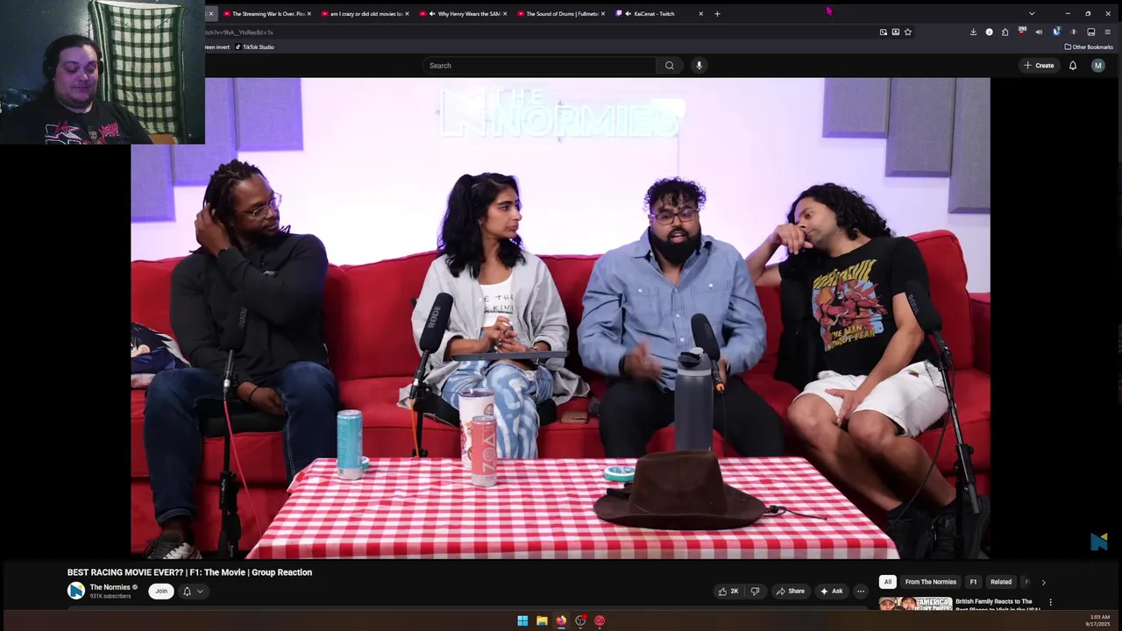1122x631 pixels.
Task: Open the Other Bookmarks folder
Action: pyautogui.click(x=1088, y=47)
